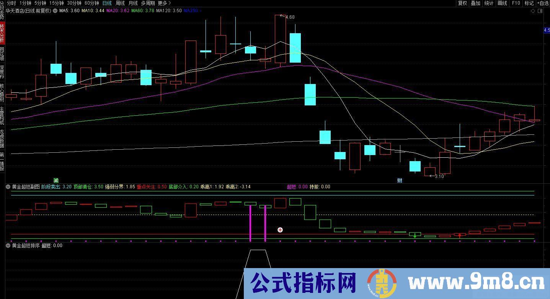
Task: Open the 主营构成 sidebar tab
Action: pos(2,116)
